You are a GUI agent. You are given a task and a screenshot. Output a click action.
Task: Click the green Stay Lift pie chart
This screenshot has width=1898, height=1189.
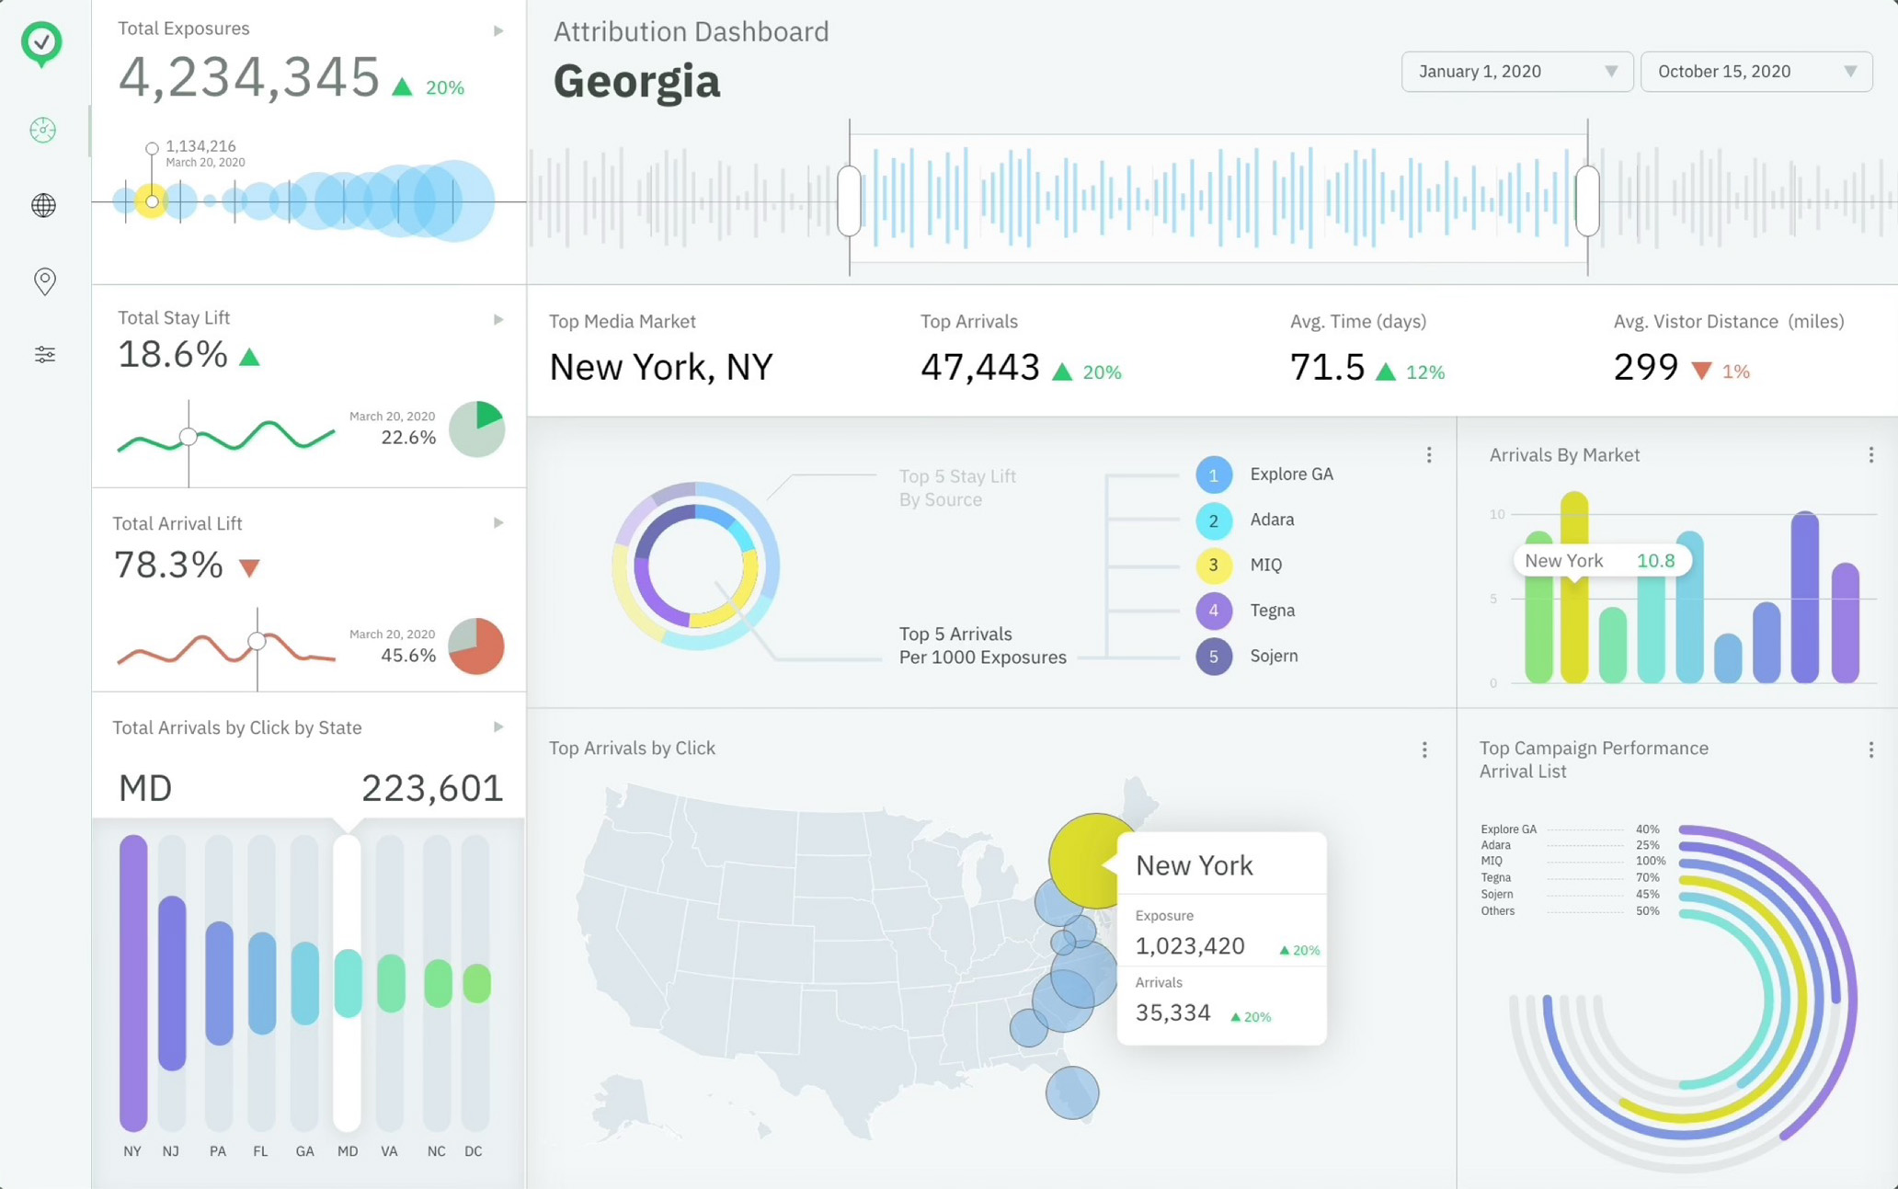(476, 429)
